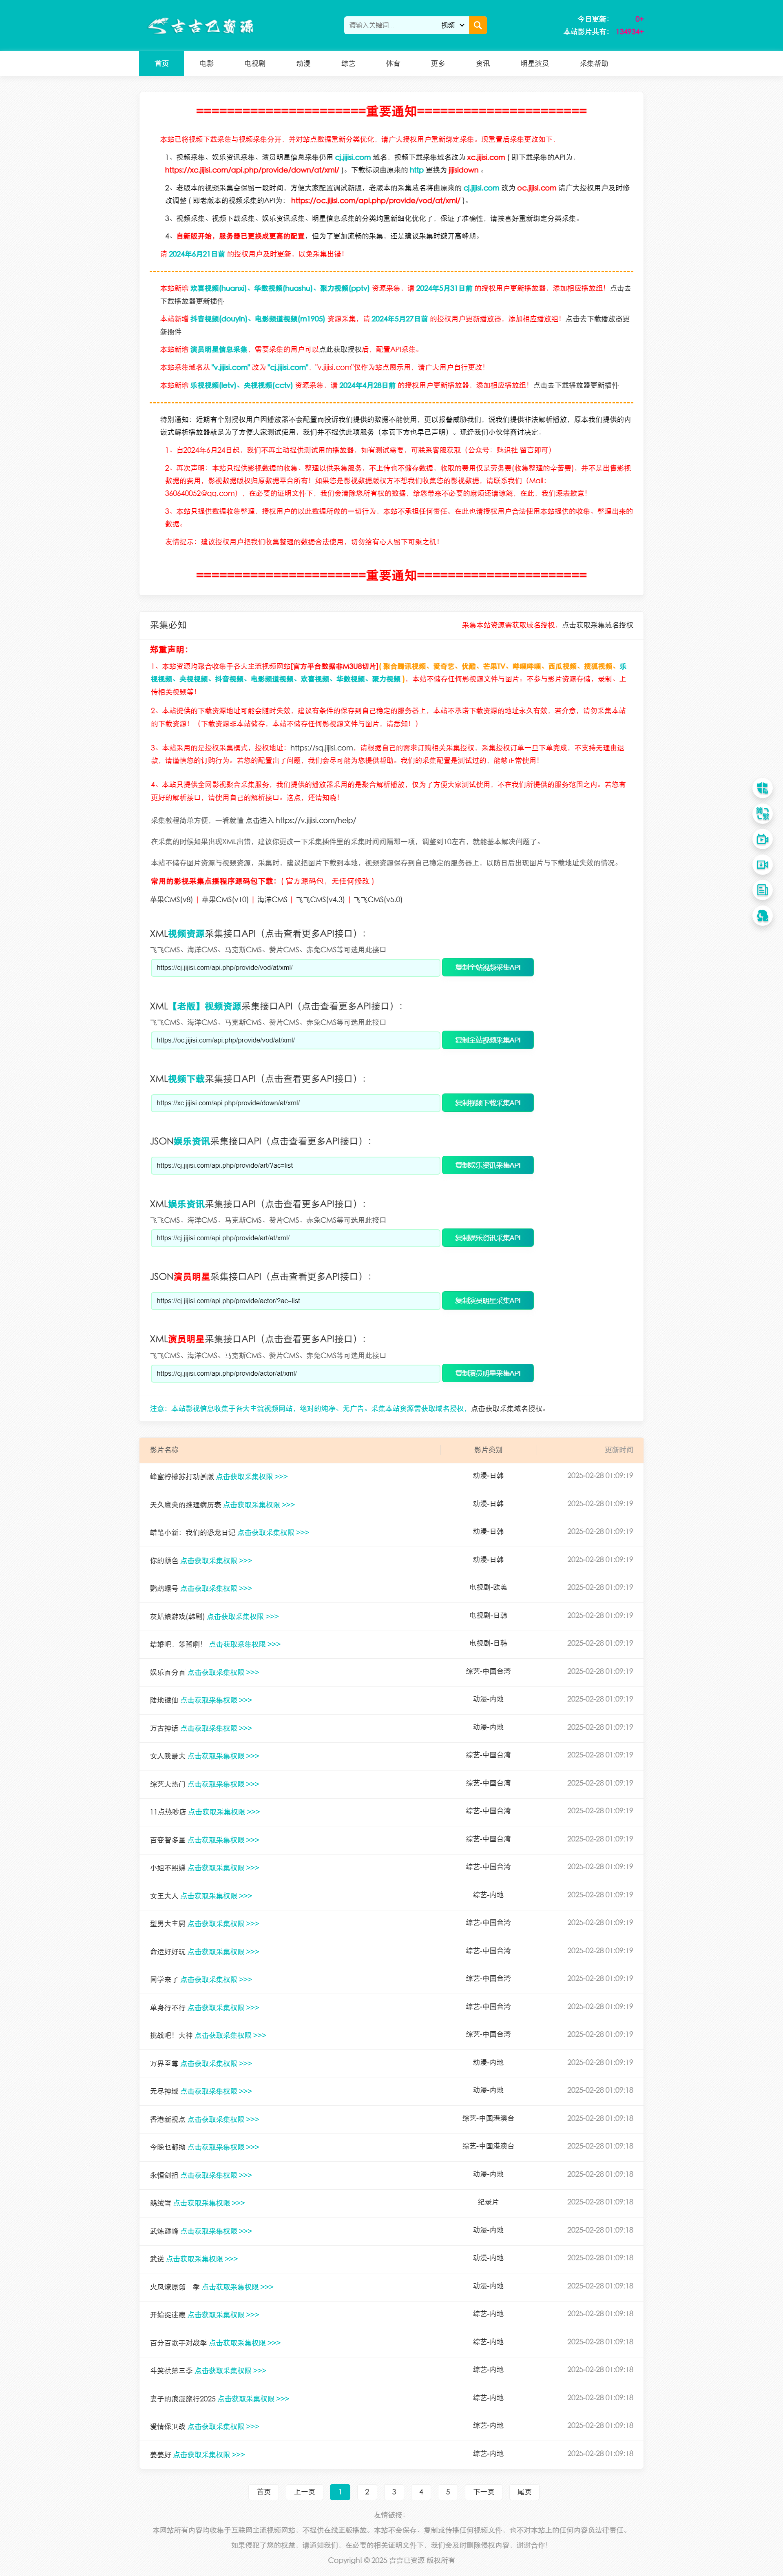Viewport: 783px width, 2576px height.
Task: Copy the oc.jijisi 老版 全站视频采集API
Action: 488,1040
